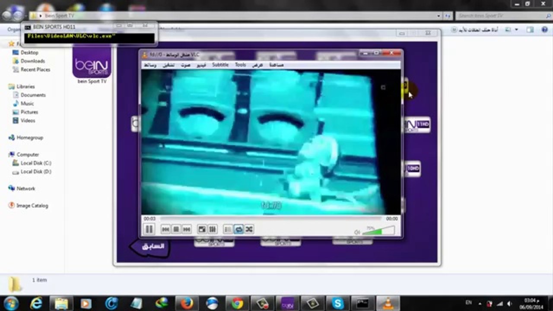
Task: Toggle the Explorer preview pane
Action: point(530,30)
